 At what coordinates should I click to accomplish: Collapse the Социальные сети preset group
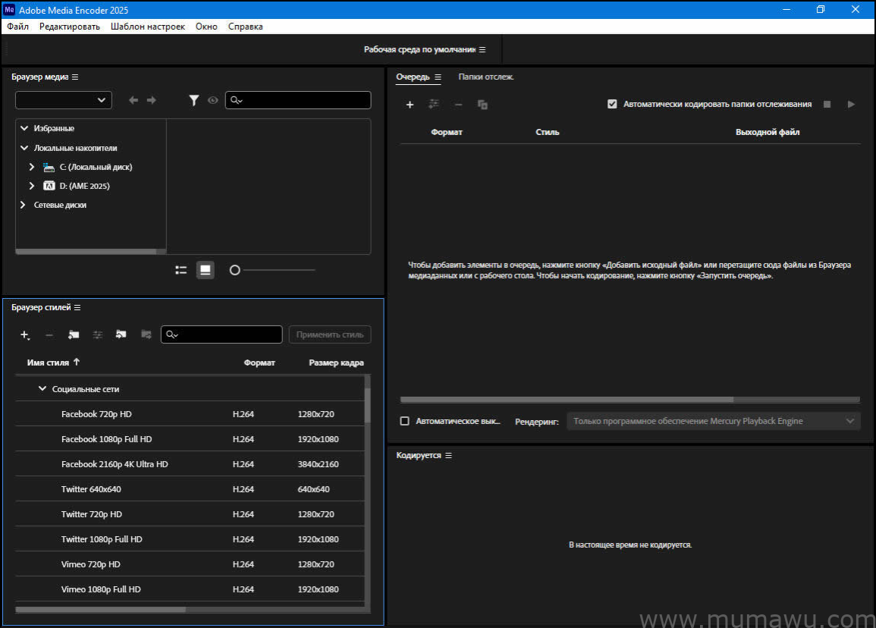click(42, 388)
